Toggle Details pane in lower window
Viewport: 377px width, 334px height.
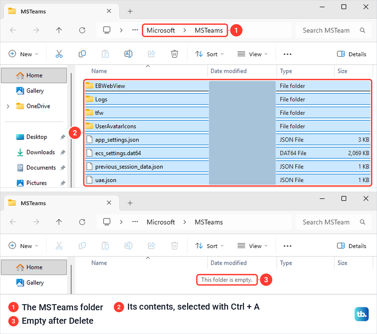(351, 246)
